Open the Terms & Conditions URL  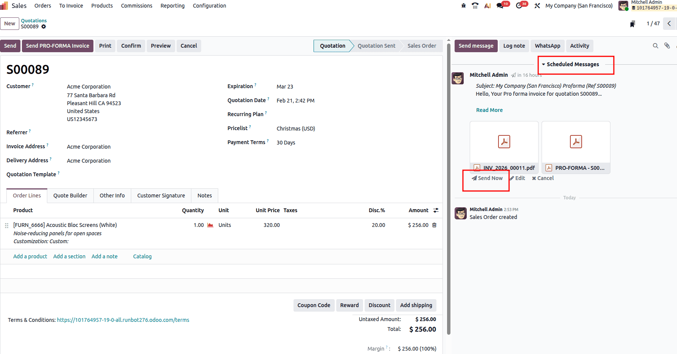[x=123, y=320]
